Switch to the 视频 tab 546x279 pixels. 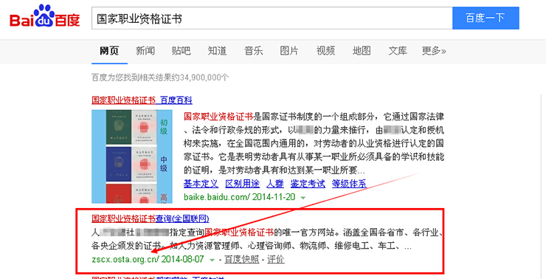point(325,51)
